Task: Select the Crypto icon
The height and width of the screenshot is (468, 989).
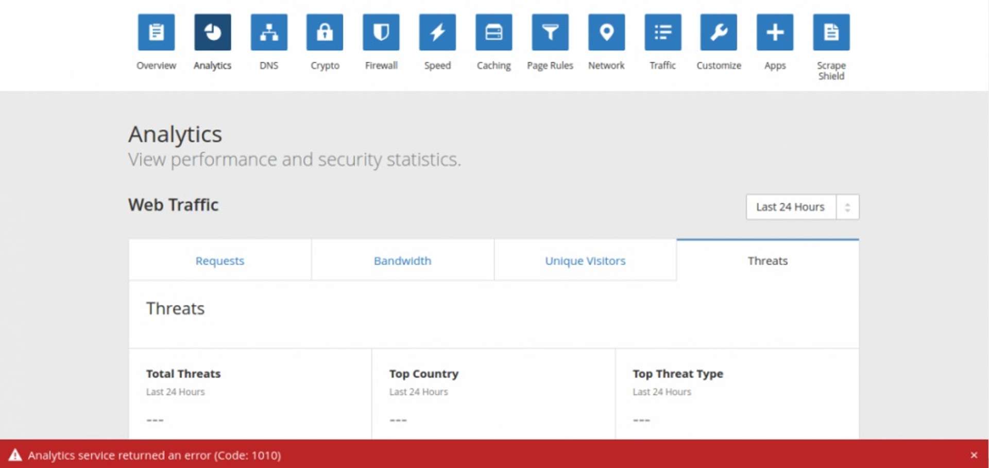Action: point(325,32)
